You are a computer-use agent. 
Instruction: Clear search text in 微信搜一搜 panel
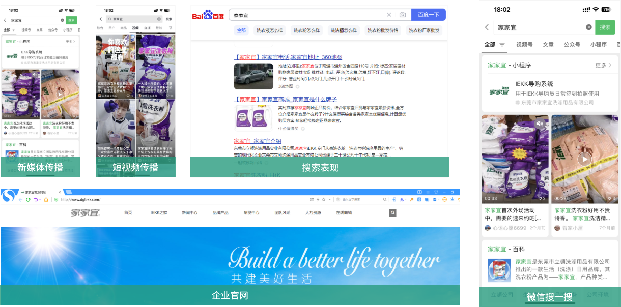point(589,27)
